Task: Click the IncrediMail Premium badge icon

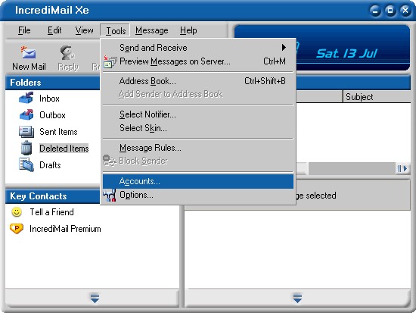Action: click(x=17, y=228)
